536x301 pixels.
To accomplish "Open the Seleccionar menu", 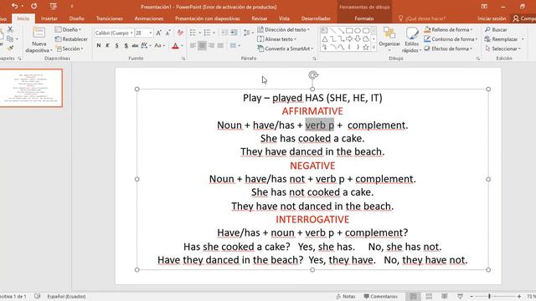I will click(502, 48).
